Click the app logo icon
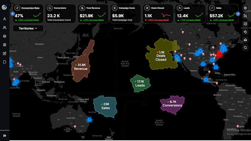Image resolution: width=251 pixels, height=141 pixels. point(4,7)
